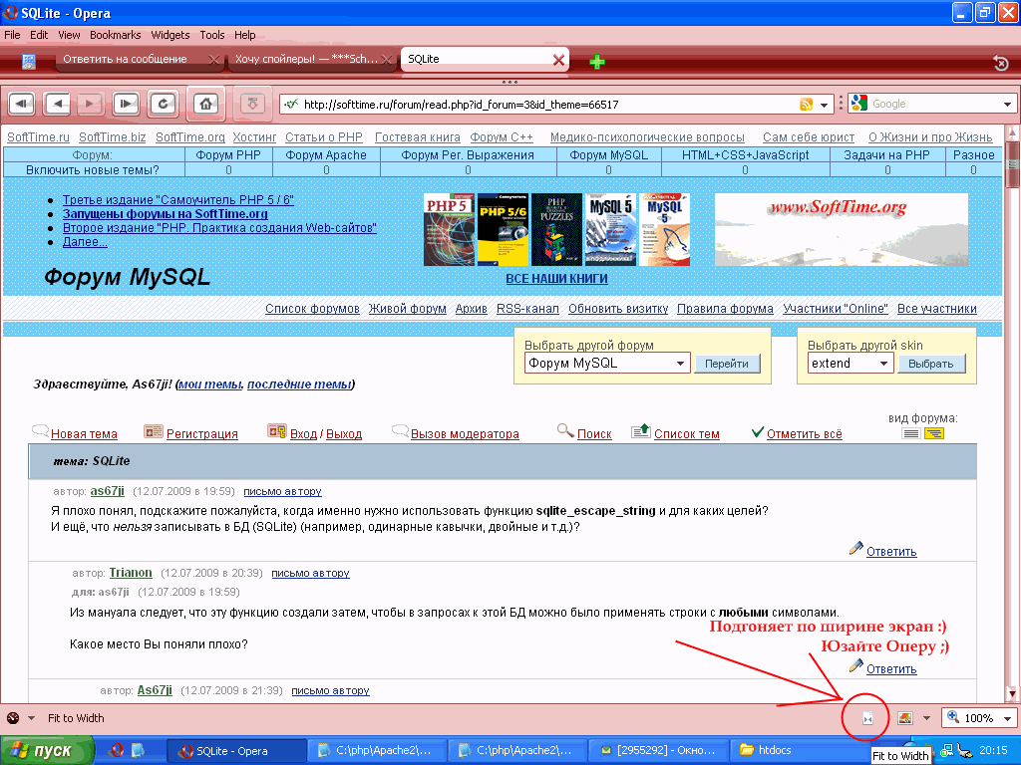Open the zoom 100% dropdown

point(1008,719)
